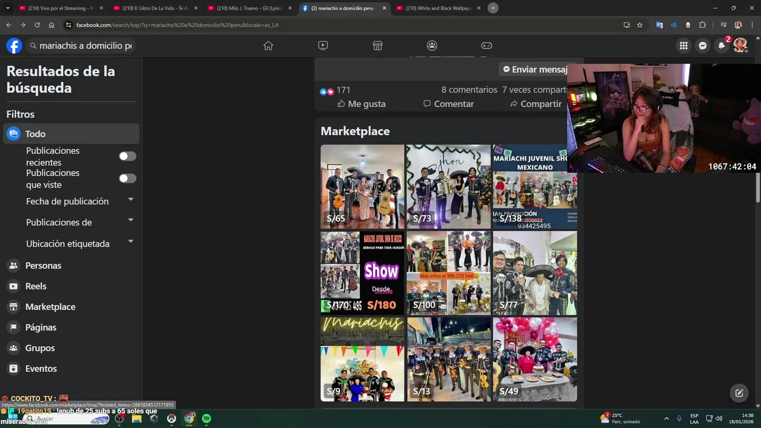This screenshot has width=761, height=428.
Task: Open File Explorer from the taskbar
Action: coord(137,418)
